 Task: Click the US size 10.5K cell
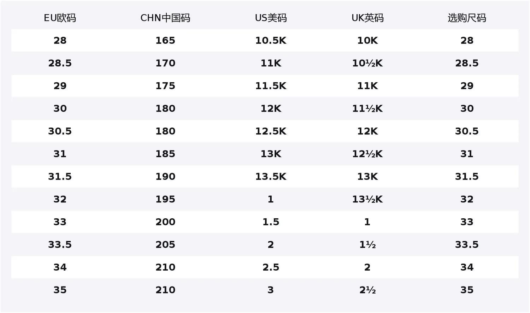271,41
